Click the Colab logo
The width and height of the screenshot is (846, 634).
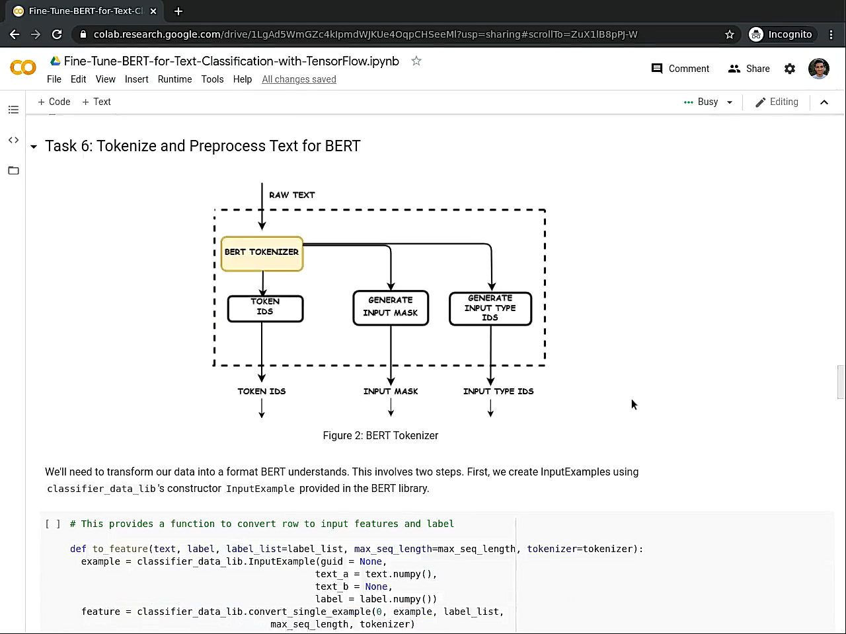pos(23,68)
